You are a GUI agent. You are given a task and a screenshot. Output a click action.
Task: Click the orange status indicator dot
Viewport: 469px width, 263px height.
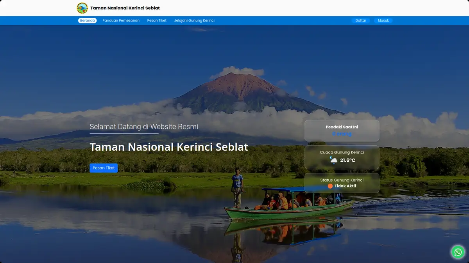tap(330, 186)
